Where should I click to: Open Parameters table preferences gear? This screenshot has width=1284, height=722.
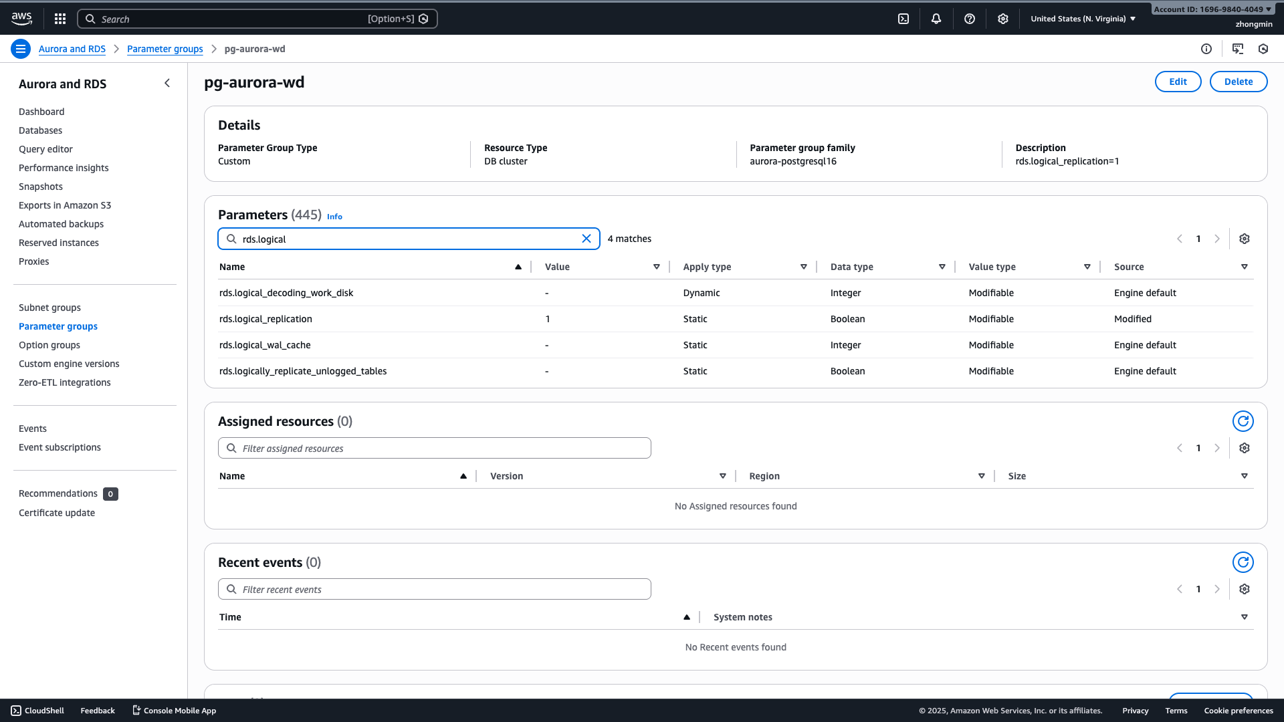1244,239
